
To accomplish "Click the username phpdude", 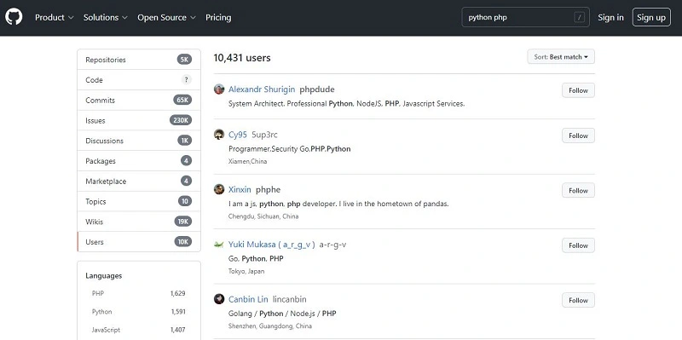I will click(x=317, y=89).
